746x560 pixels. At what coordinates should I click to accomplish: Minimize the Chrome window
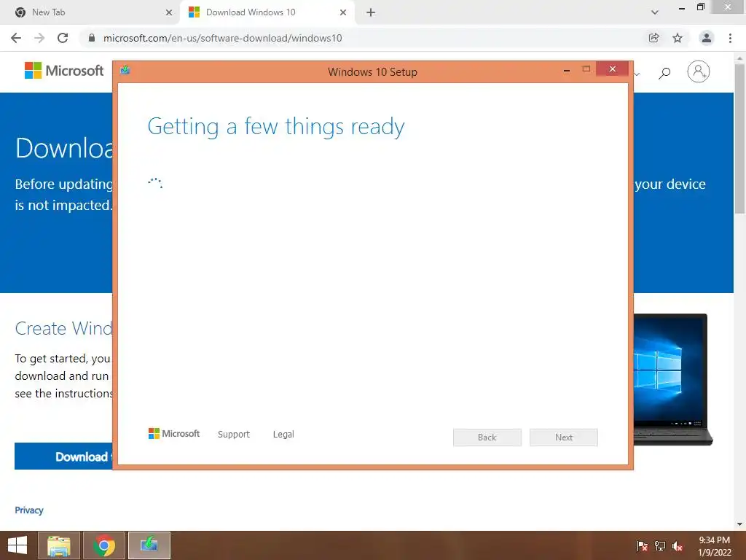(x=682, y=8)
